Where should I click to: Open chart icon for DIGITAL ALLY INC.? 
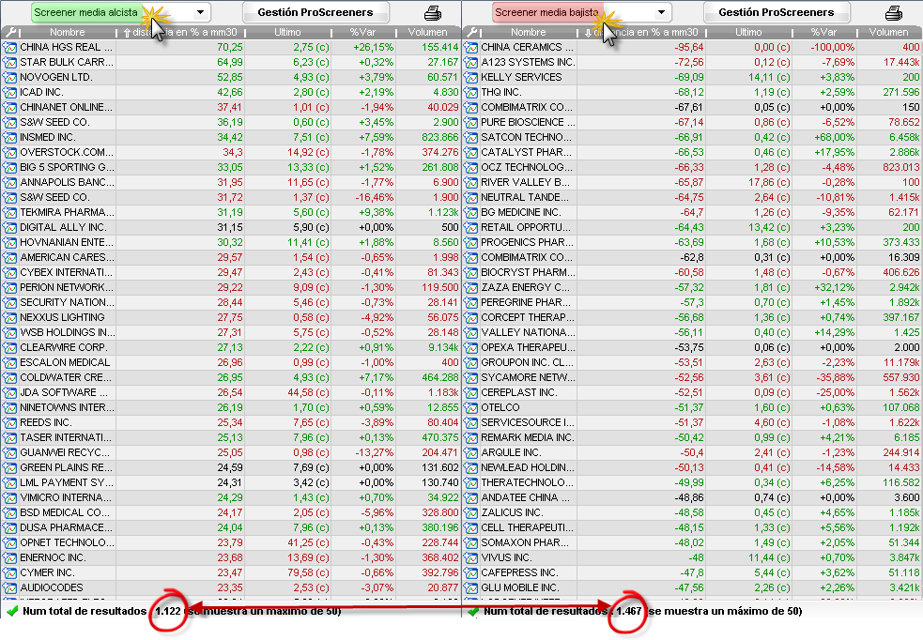tap(9, 228)
